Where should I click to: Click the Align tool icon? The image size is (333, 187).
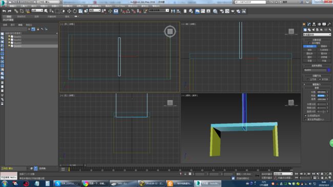(x=179, y=11)
